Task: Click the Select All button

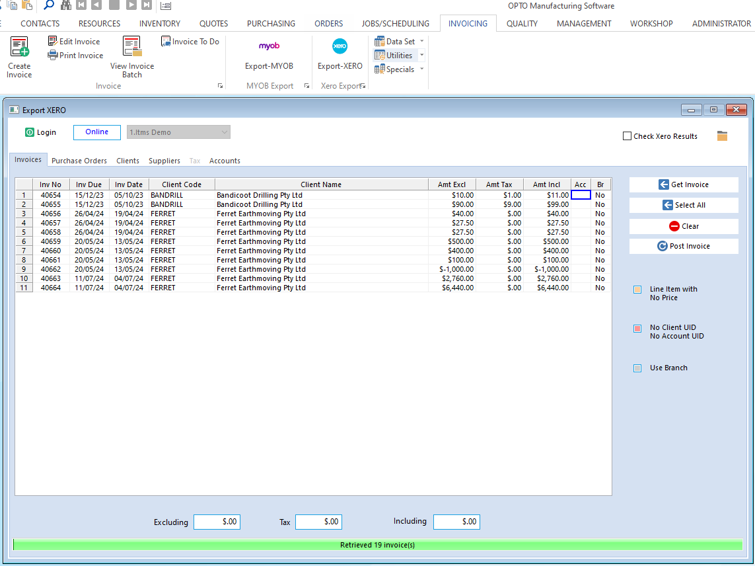Action: click(x=684, y=205)
